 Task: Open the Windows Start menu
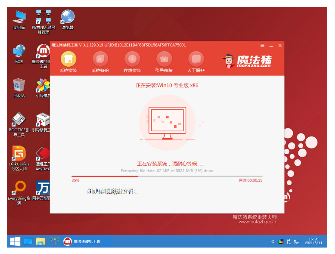(x=15, y=241)
